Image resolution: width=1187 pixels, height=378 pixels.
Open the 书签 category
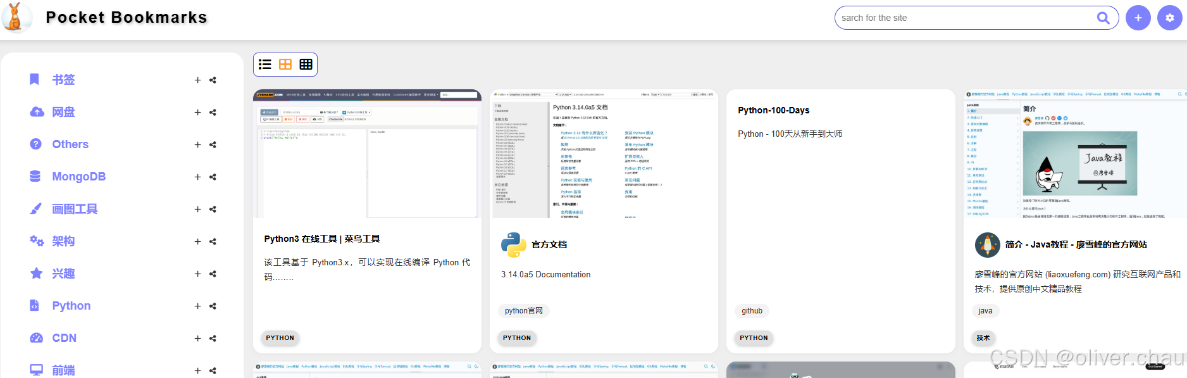point(63,79)
